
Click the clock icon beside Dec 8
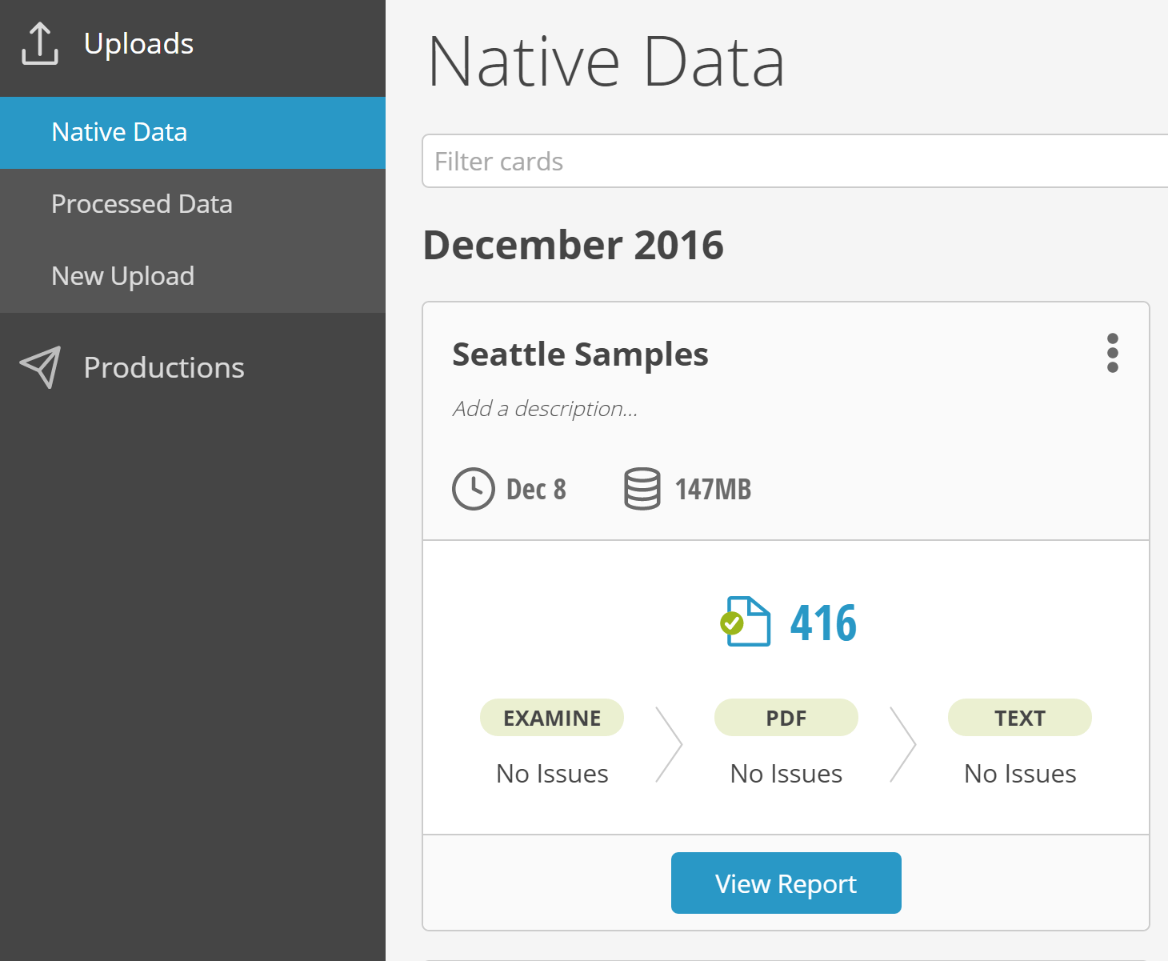coord(474,489)
